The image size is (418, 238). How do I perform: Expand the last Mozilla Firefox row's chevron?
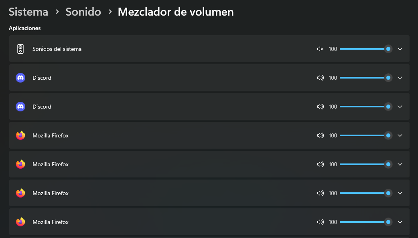coord(400,222)
